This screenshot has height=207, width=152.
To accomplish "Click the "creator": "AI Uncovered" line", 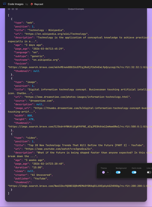I will (33, 175).
